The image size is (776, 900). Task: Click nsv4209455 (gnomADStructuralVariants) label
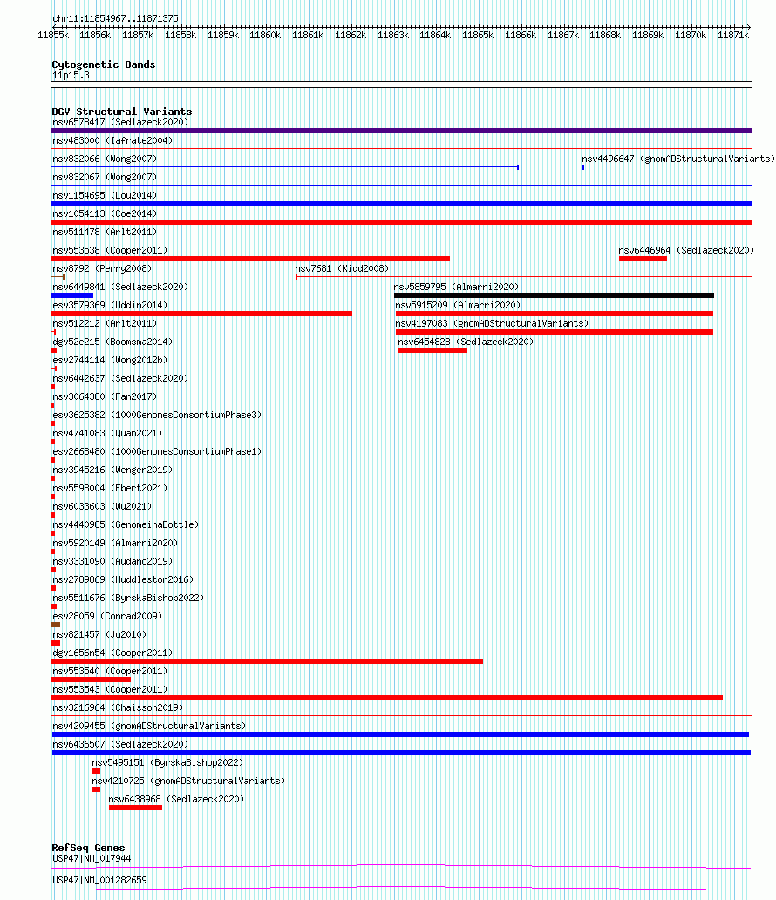coord(149,727)
